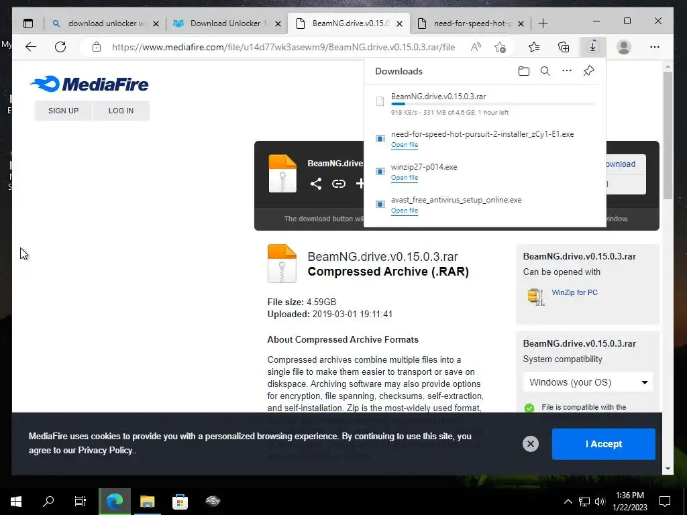Click I Accept cookies button
This screenshot has width=687, height=515.
603,444
